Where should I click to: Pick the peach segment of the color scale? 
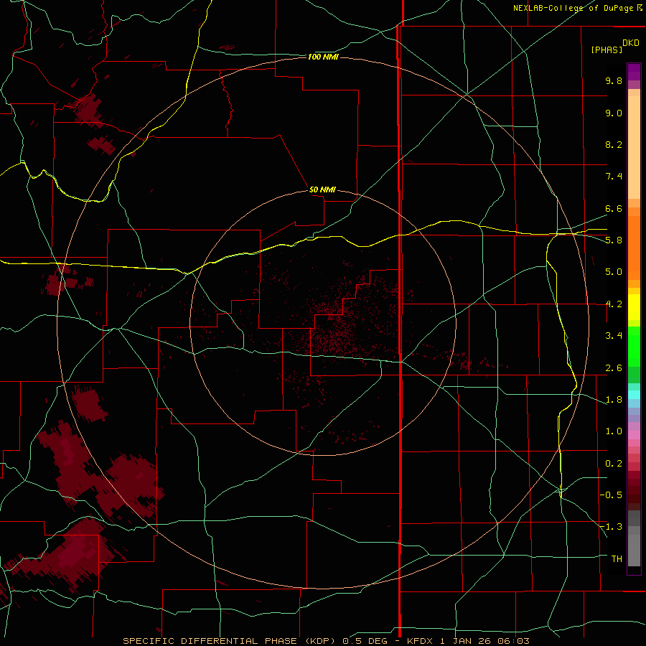click(x=634, y=147)
